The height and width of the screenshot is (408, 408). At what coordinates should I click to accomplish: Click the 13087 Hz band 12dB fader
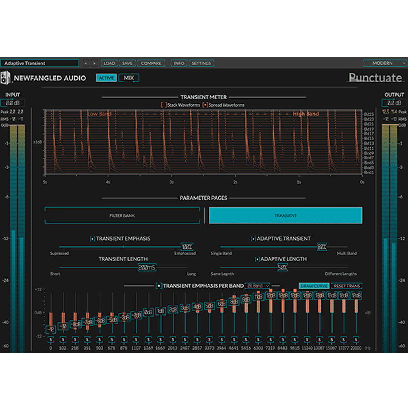pyautogui.click(x=319, y=296)
